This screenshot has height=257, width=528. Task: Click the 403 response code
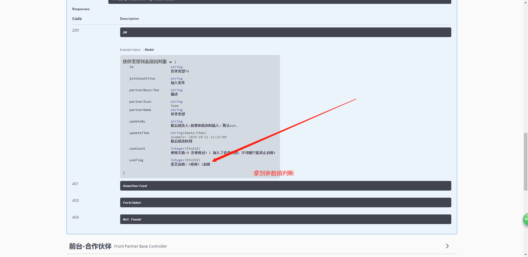75,200
